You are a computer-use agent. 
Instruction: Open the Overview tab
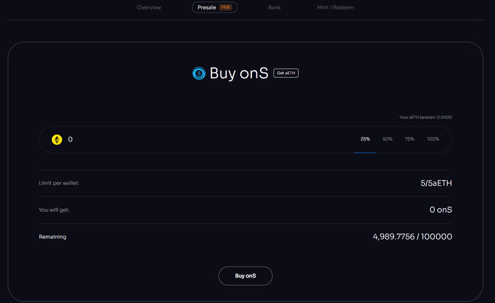coord(149,8)
